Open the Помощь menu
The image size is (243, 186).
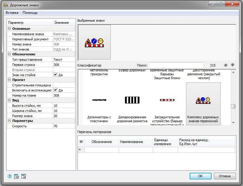tap(30, 13)
